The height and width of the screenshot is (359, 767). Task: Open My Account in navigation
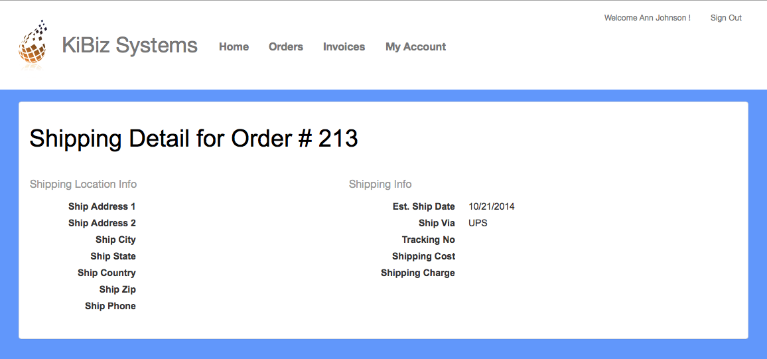[416, 47]
